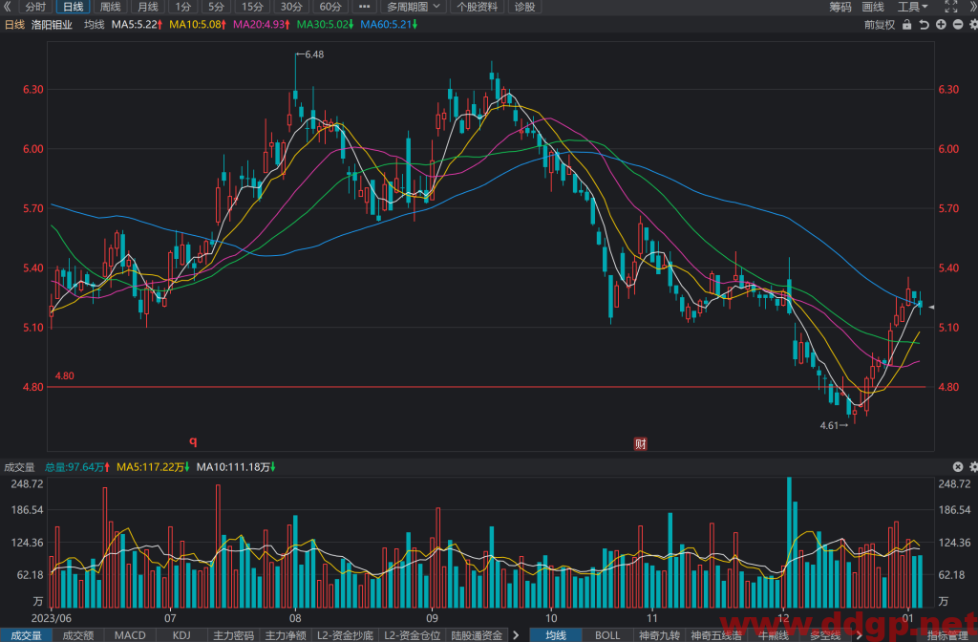978x642 pixels.
Task: Switch to 30分 period
Action: (x=291, y=7)
